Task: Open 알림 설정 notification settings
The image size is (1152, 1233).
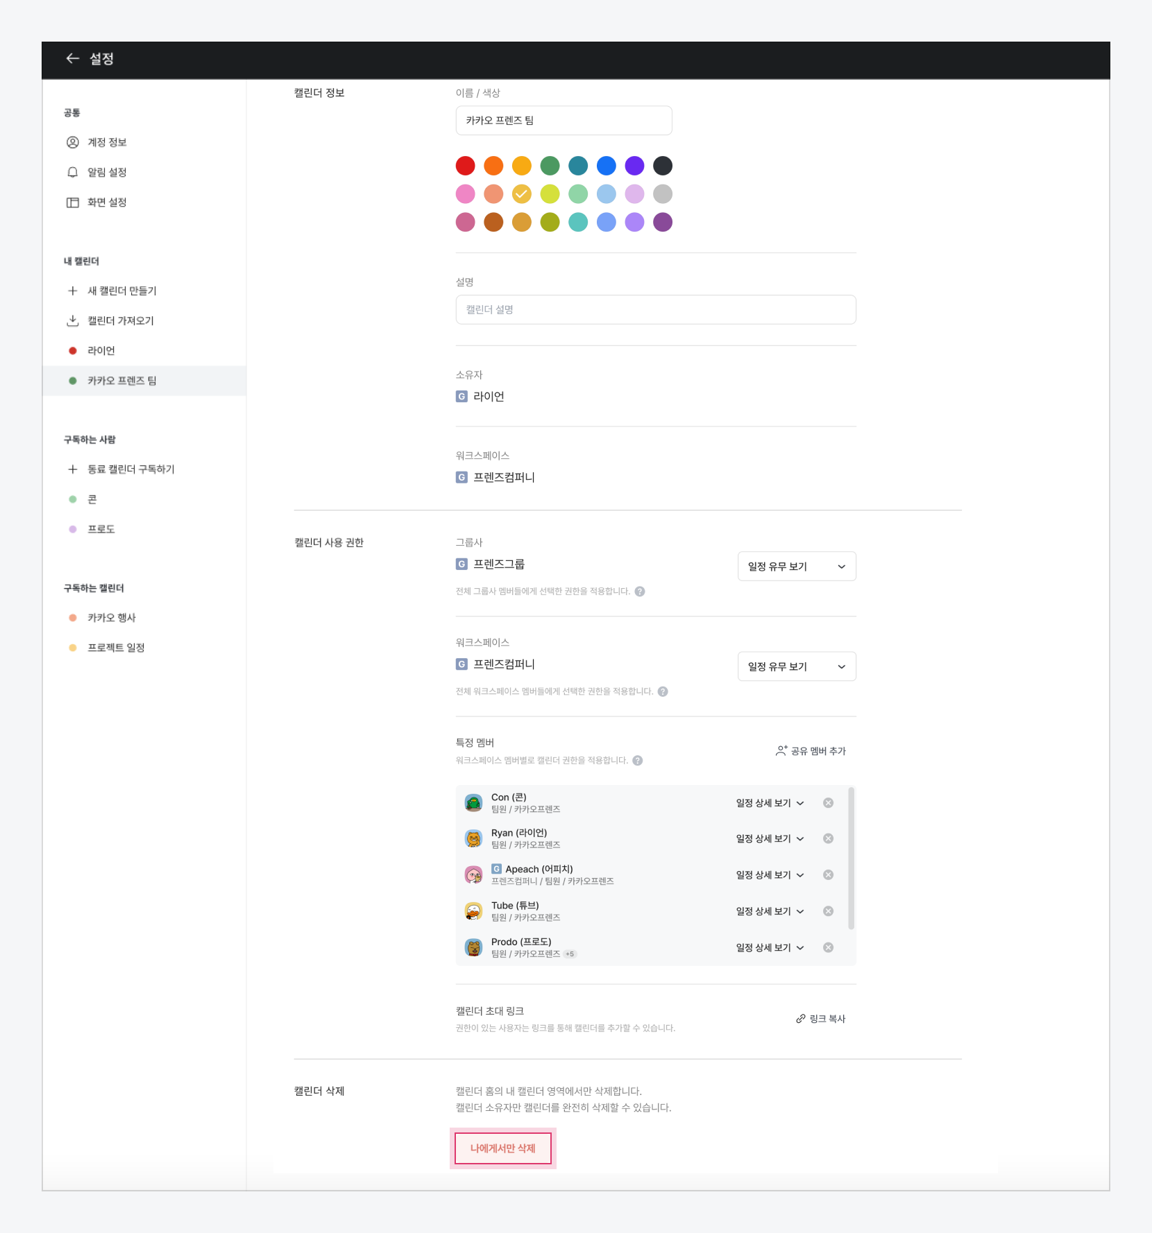Action: click(x=106, y=172)
